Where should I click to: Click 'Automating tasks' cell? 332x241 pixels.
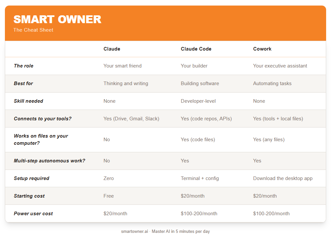(272, 83)
